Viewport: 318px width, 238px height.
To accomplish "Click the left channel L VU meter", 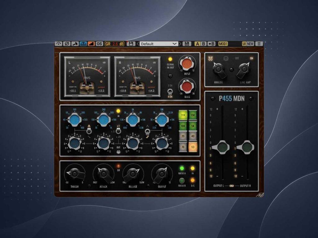I will pyautogui.click(x=87, y=76).
